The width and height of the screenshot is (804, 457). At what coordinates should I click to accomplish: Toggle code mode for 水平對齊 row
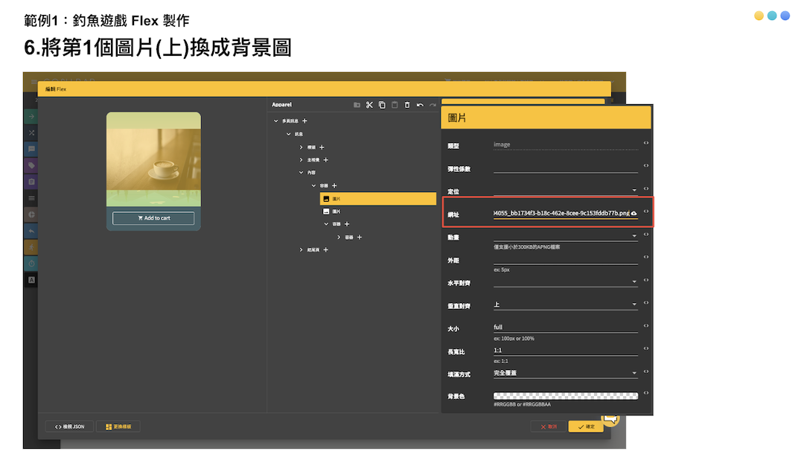pos(646,280)
